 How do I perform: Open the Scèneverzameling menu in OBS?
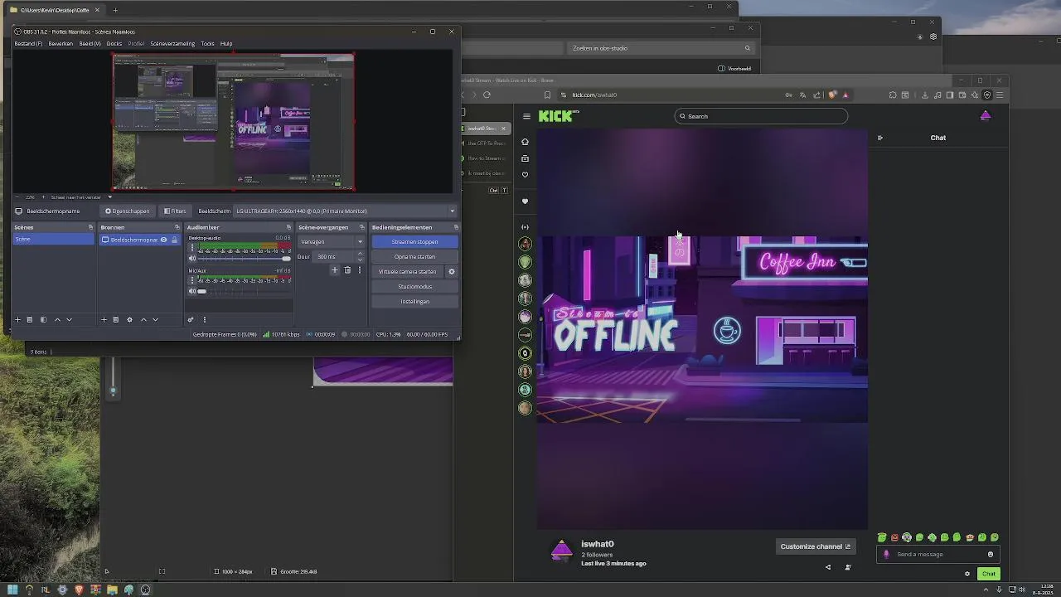pos(172,43)
